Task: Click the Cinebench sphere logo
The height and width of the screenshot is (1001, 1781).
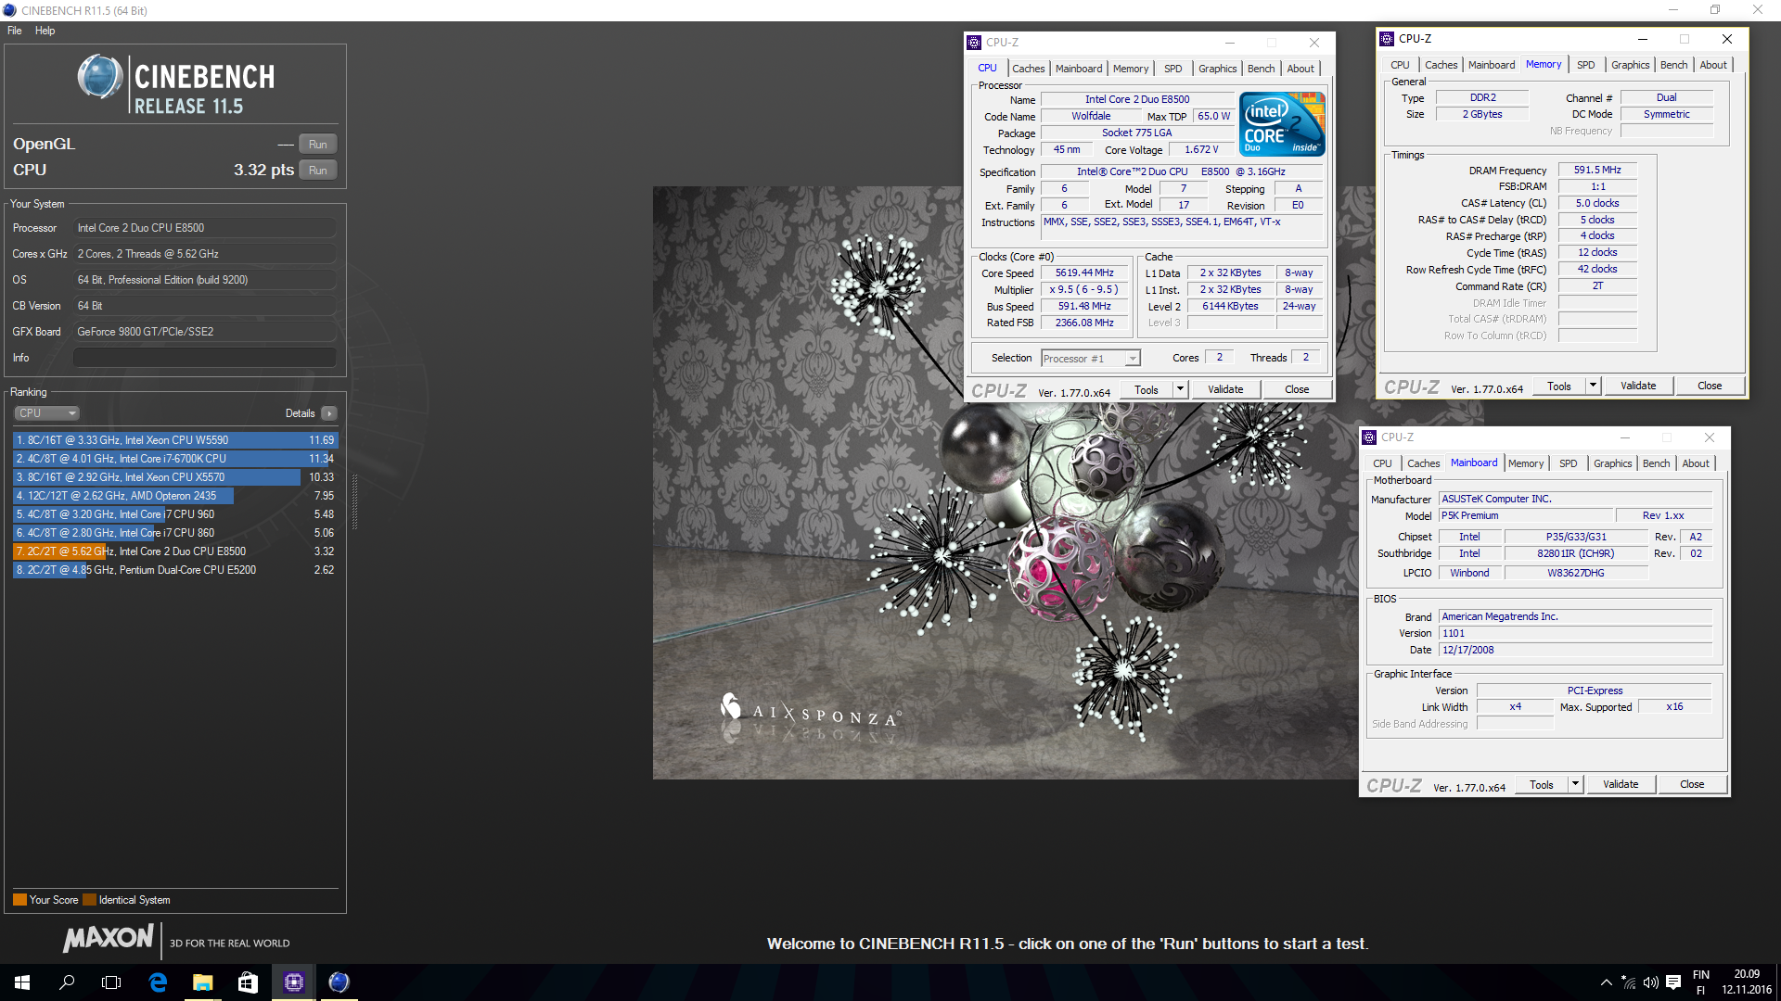Action: click(100, 77)
